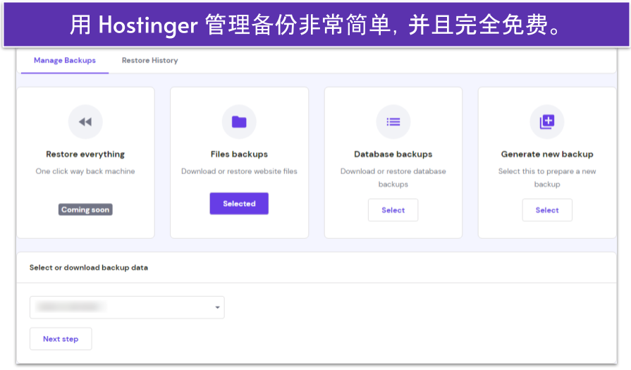Open the Restore History tab
Viewport: 631px width, 370px height.
(149, 61)
